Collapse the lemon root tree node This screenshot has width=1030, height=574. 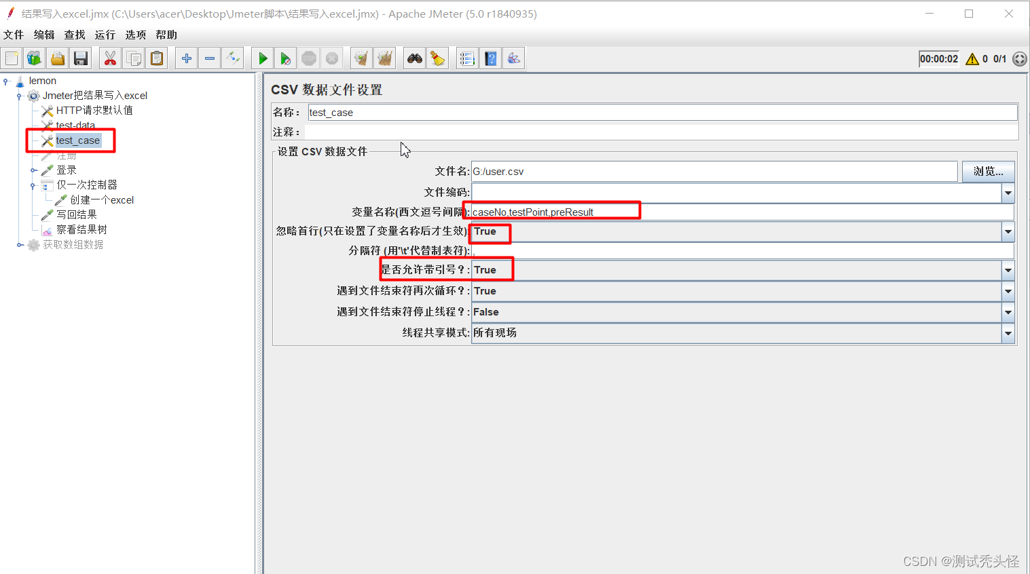tap(6, 81)
